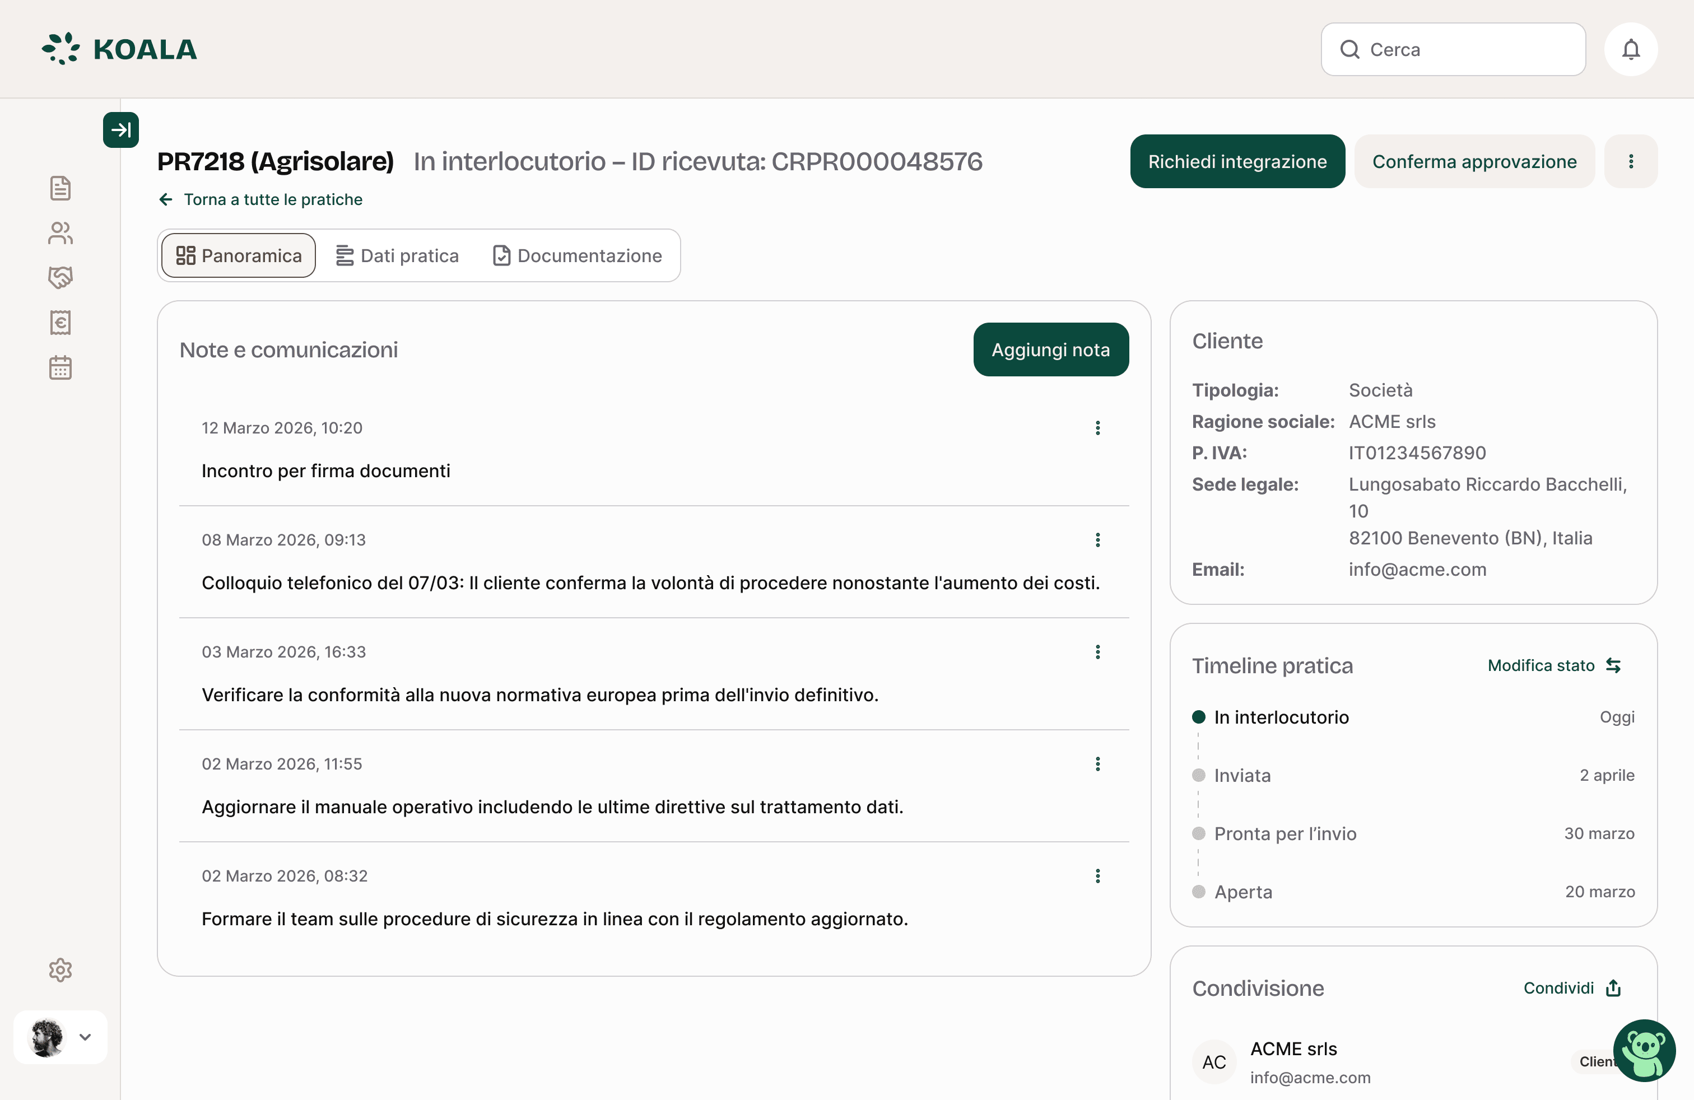The width and height of the screenshot is (1694, 1100).
Task: Click the ID ricevuta CRPR000048576 text
Action: click(x=807, y=161)
